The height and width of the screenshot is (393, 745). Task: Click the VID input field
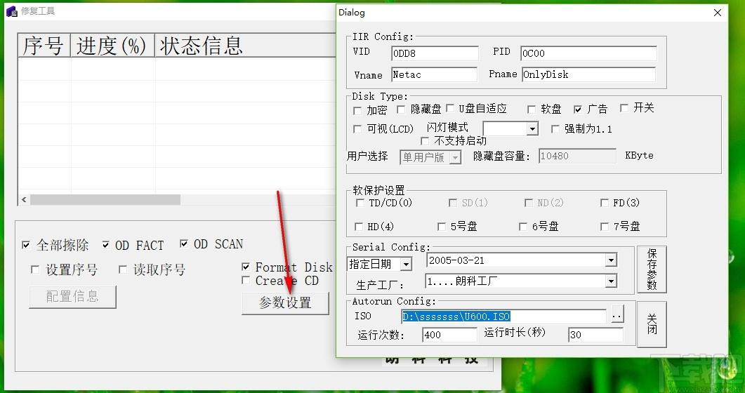click(435, 53)
